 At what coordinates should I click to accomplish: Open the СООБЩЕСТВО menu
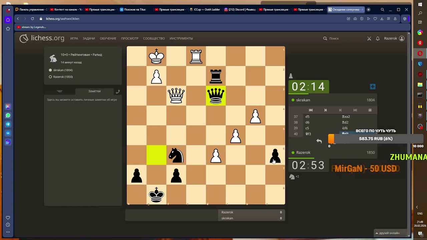(154, 38)
